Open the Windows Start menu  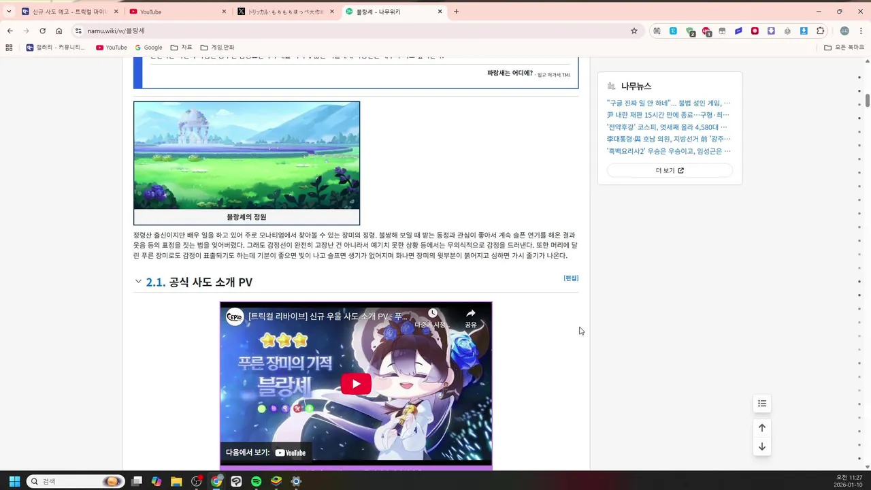(14, 481)
